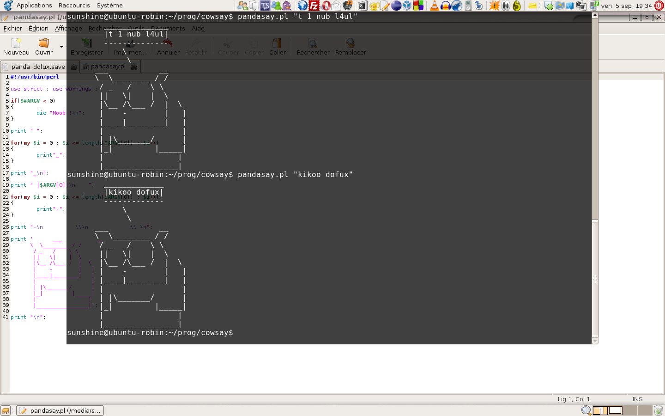Click the show desktop icon in bottom panel
Screen dimensions: 665x416
(6, 410)
